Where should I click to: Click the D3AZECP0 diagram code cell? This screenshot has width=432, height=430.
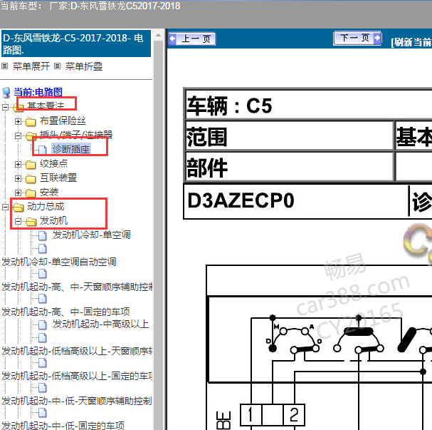295,200
